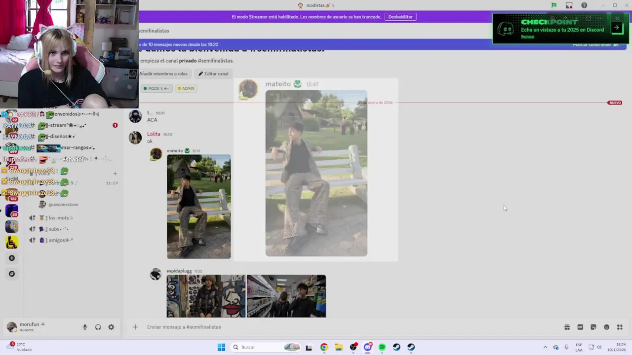The width and height of the screenshot is (632, 355).
Task: Select the MODS role chip
Action: click(x=157, y=88)
